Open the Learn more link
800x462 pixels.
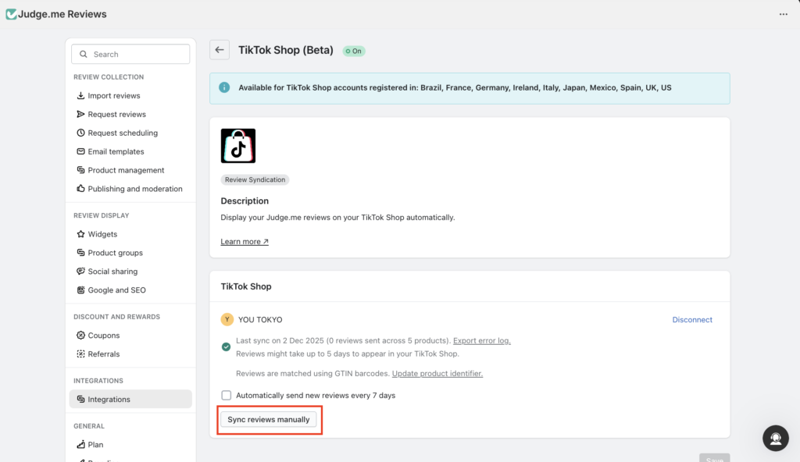245,242
